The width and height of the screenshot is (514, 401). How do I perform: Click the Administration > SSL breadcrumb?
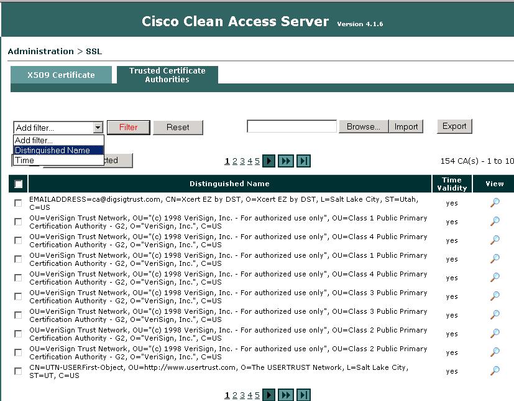point(55,51)
